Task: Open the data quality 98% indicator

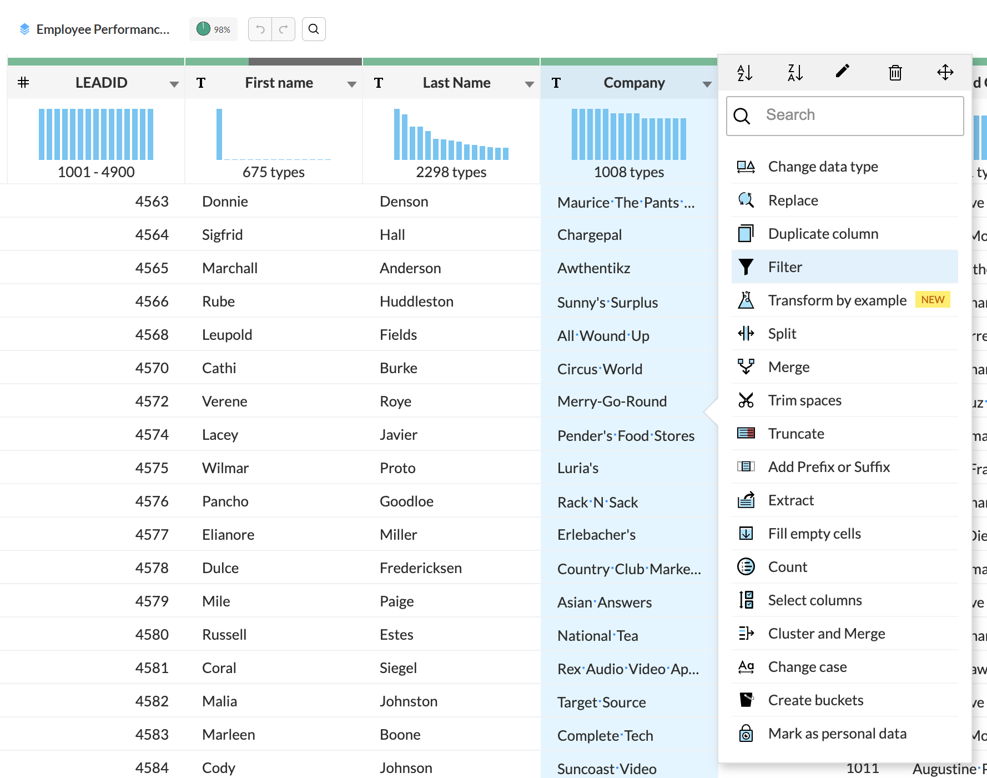Action: [213, 29]
